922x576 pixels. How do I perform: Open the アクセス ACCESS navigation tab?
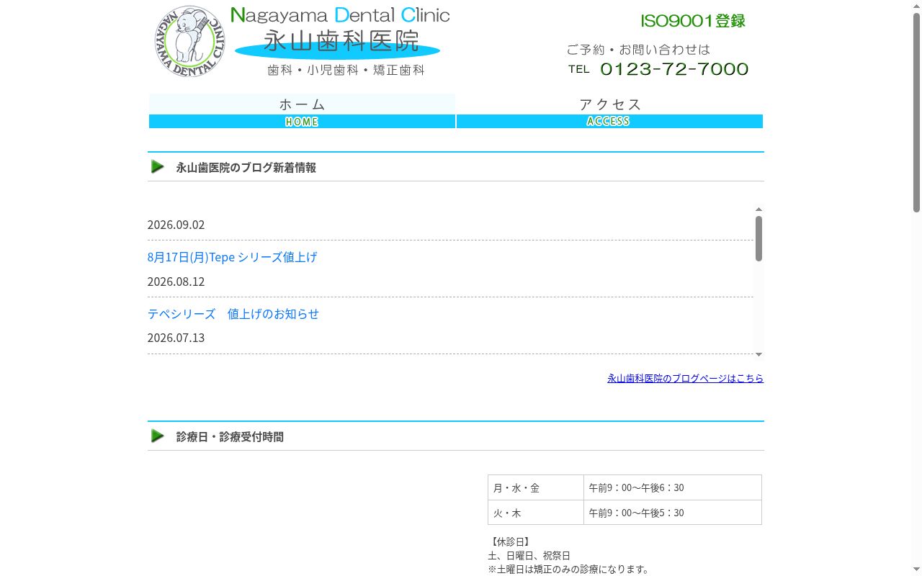609,112
